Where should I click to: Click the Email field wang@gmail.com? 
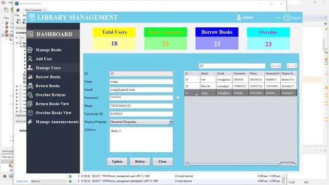click(141, 90)
